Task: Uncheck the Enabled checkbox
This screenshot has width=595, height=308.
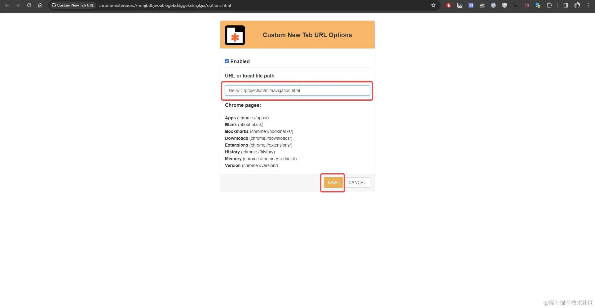Action: pos(227,61)
